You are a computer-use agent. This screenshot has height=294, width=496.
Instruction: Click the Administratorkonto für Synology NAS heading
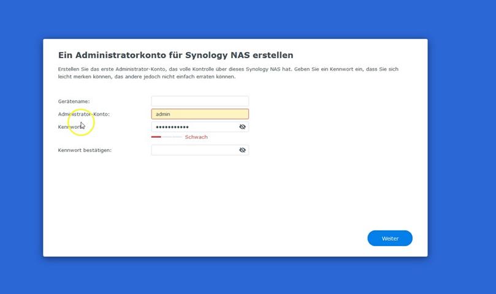point(175,55)
